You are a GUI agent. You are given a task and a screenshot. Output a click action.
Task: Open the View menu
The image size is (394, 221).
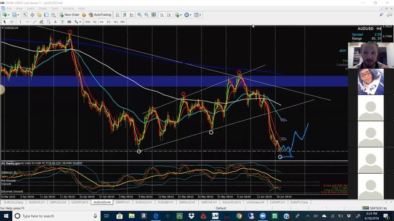coord(19,9)
